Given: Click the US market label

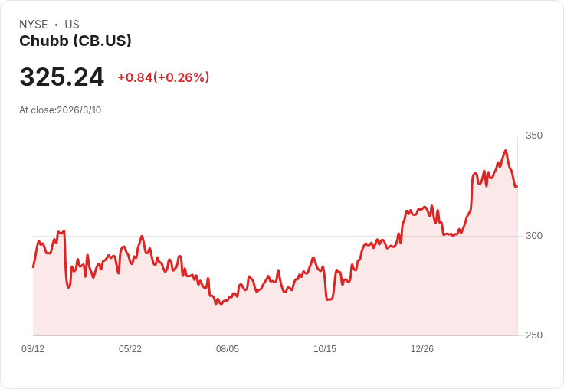Looking at the screenshot, I should [x=72, y=25].
